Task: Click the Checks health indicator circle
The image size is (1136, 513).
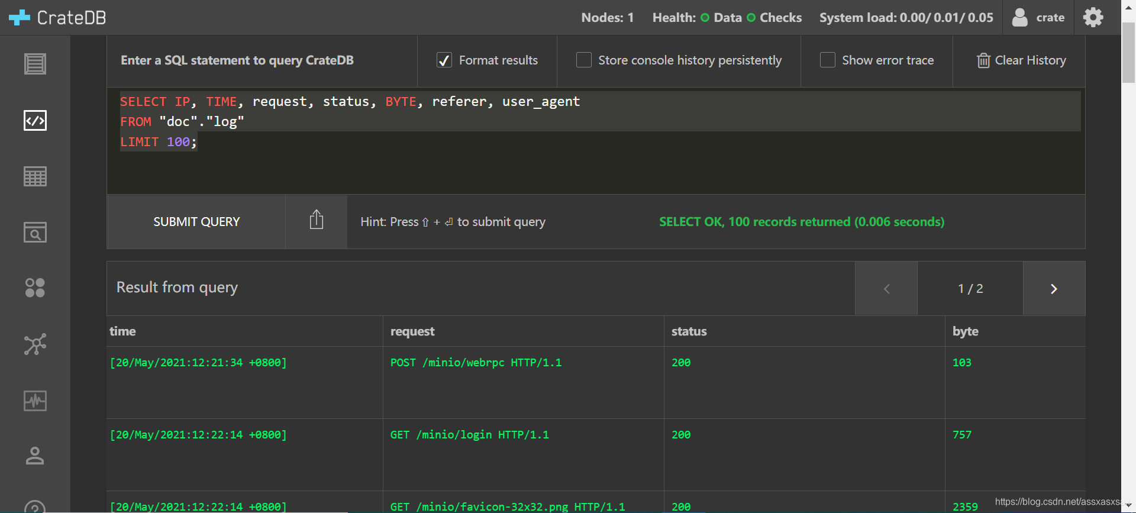Action: 751,18
